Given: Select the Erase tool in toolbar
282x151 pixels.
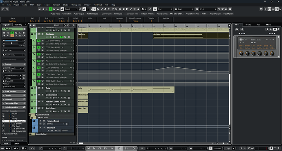Looking at the screenshot, I should tap(105, 9).
